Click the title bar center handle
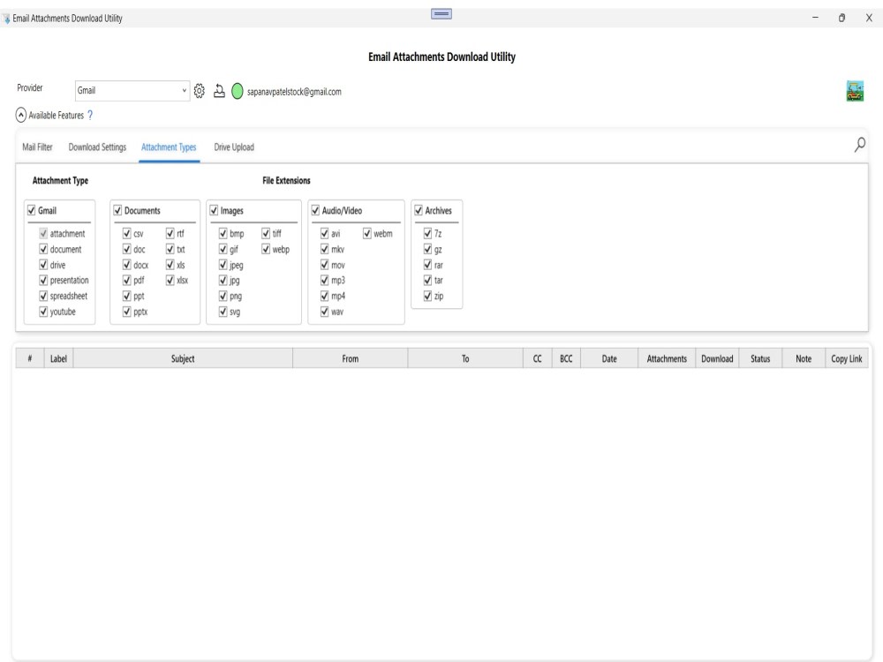883x662 pixels. (441, 14)
